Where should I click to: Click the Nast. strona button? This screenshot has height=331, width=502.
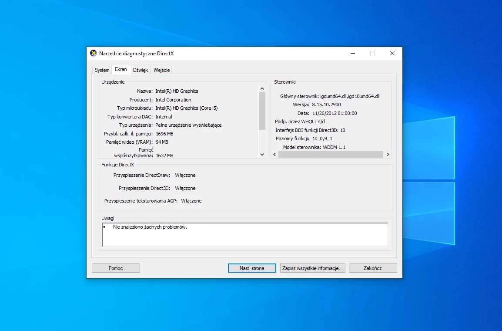(x=252, y=268)
